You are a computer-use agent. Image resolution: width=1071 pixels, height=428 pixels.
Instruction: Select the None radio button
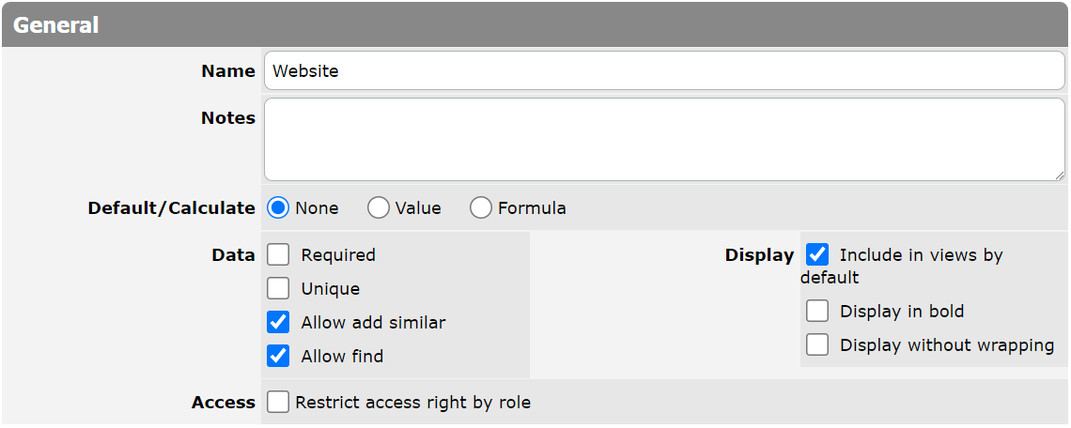tap(278, 208)
